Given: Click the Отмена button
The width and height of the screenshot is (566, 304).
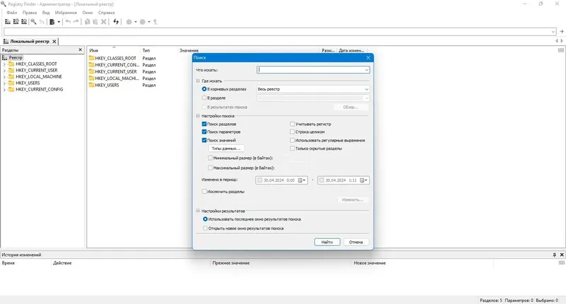Looking at the screenshot, I should [x=356, y=242].
